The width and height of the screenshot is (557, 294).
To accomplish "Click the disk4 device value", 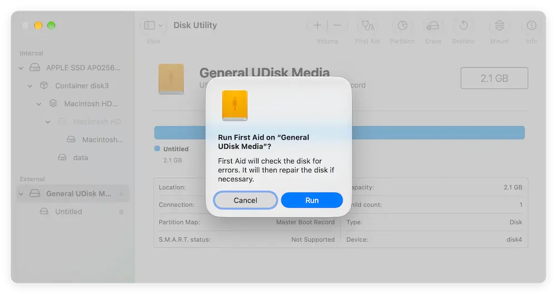I will [514, 240].
